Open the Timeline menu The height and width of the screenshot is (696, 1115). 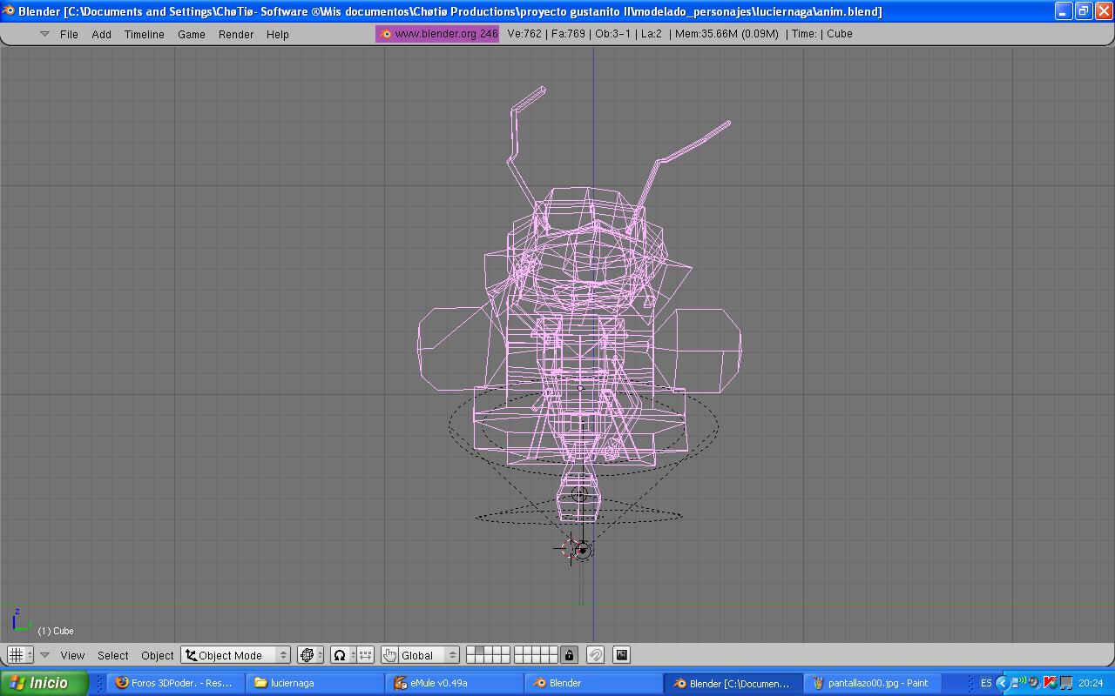144,34
